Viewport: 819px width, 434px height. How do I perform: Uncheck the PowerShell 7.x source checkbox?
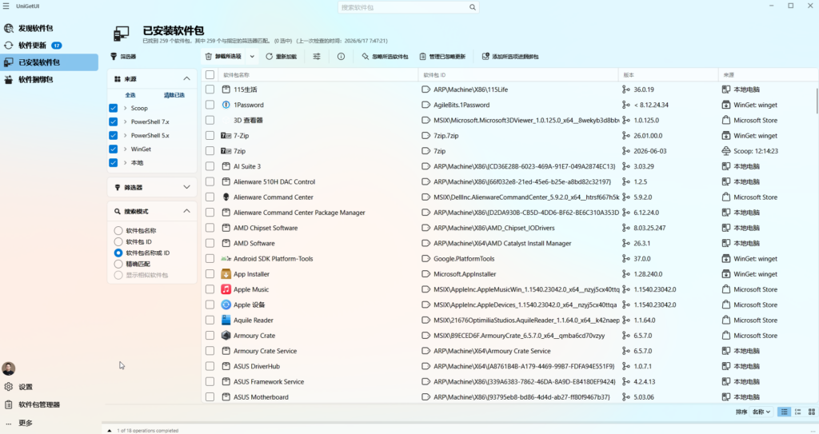tap(114, 121)
